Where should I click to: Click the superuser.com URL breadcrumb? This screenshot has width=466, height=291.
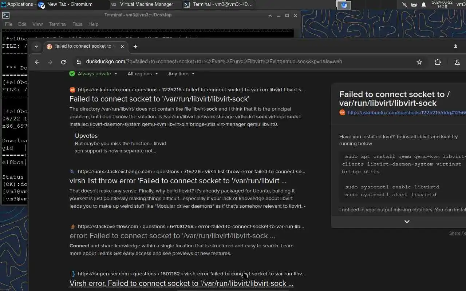(x=191, y=274)
